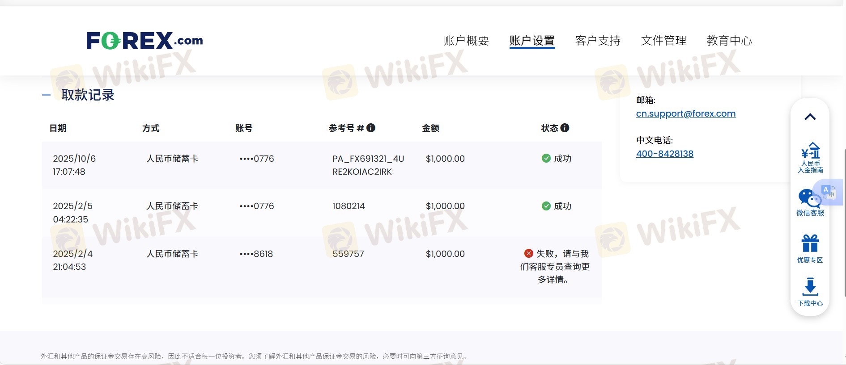Click the failed status message text
846x365 pixels.
pos(555,266)
